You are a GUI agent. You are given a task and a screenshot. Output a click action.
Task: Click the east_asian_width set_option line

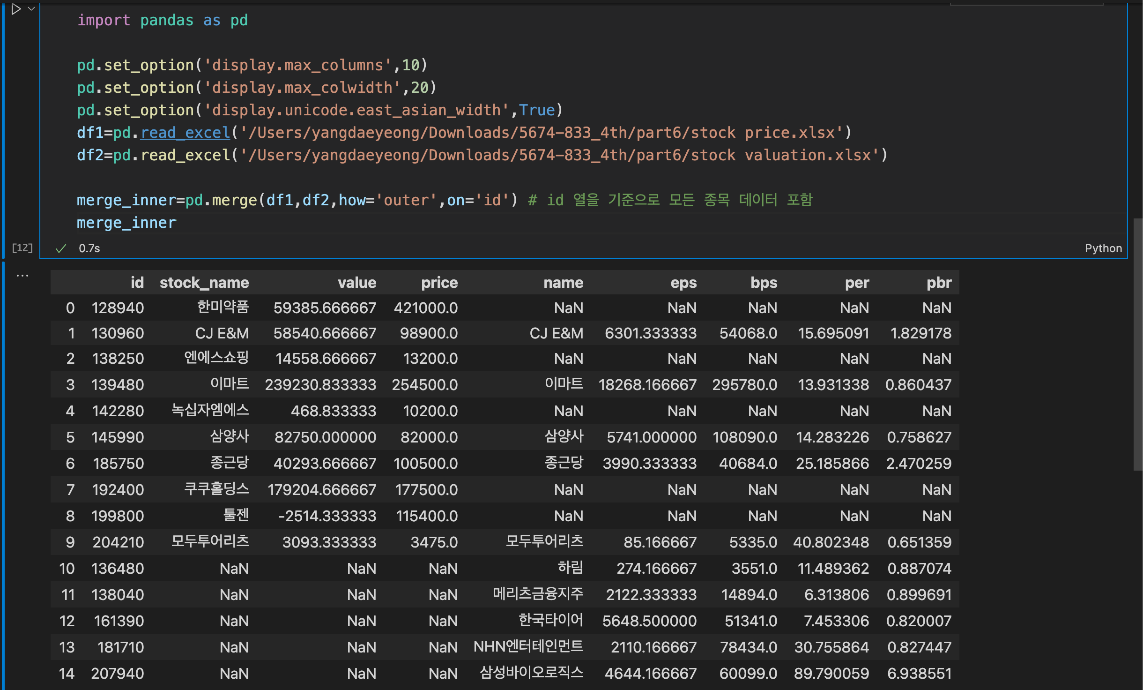(x=319, y=110)
